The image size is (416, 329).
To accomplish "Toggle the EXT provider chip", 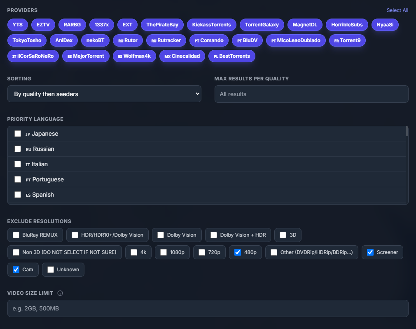I will [x=127, y=25].
